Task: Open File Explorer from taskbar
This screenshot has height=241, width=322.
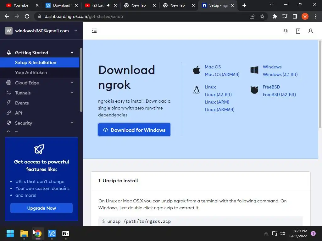Action: click(24, 233)
